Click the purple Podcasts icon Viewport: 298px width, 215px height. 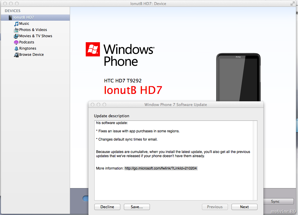16,42
